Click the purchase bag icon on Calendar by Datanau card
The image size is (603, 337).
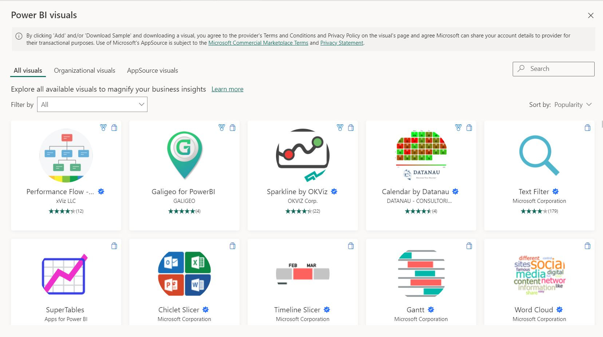point(469,128)
